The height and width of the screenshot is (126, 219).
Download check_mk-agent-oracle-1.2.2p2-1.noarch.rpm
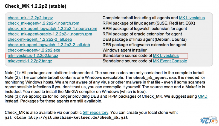50,34
